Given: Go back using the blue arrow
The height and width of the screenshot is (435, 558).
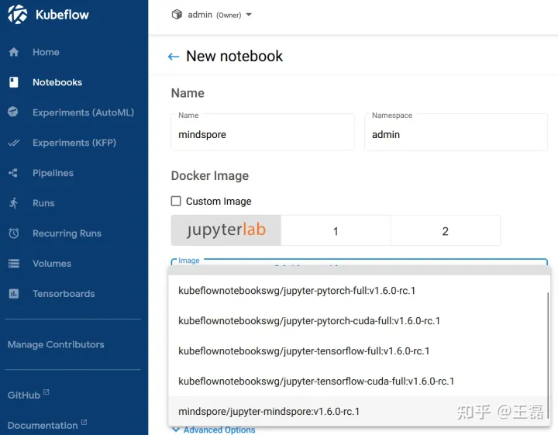Looking at the screenshot, I should 174,57.
